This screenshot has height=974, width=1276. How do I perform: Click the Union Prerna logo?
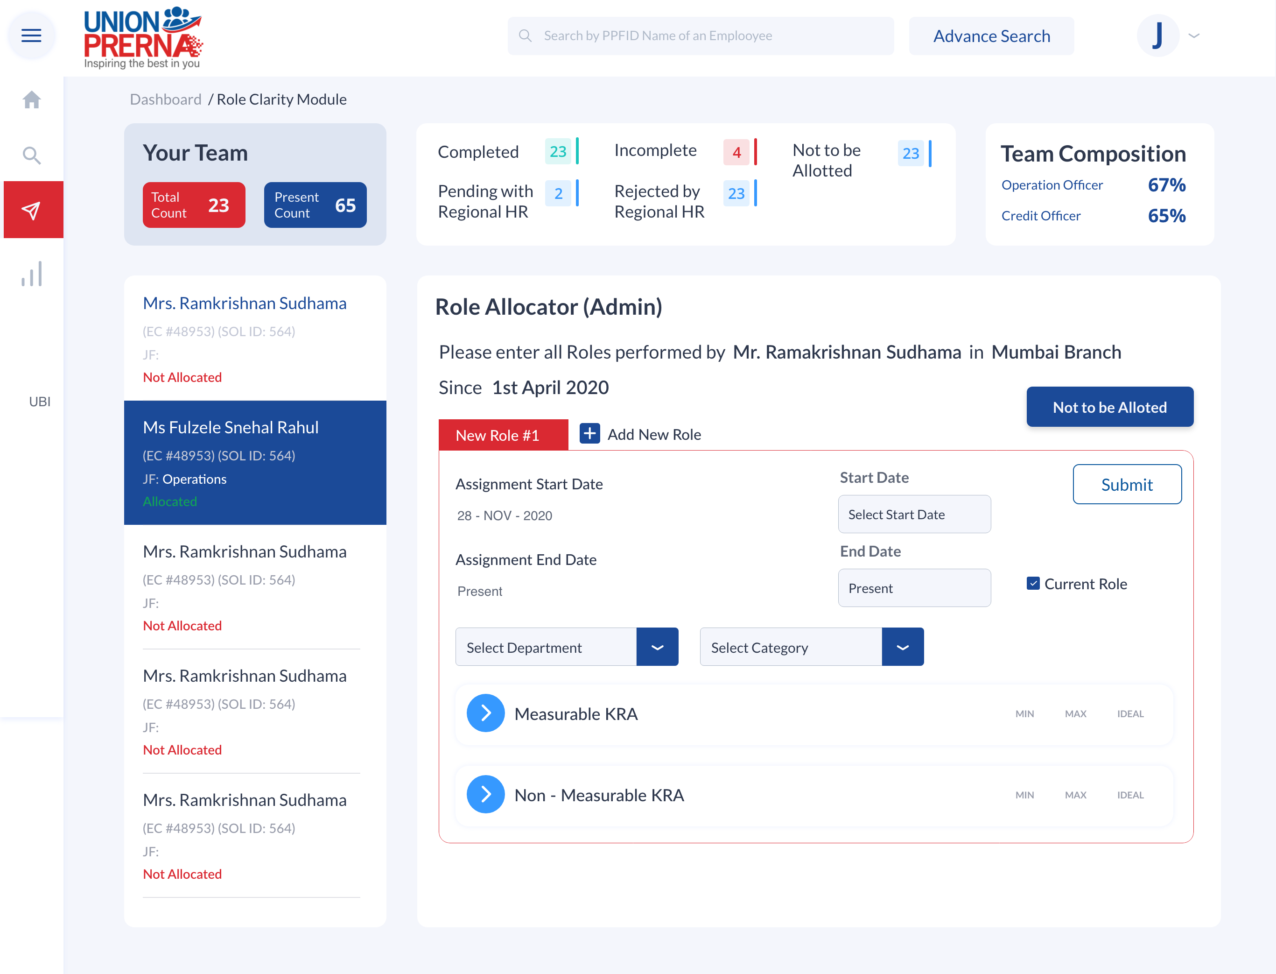click(142, 37)
